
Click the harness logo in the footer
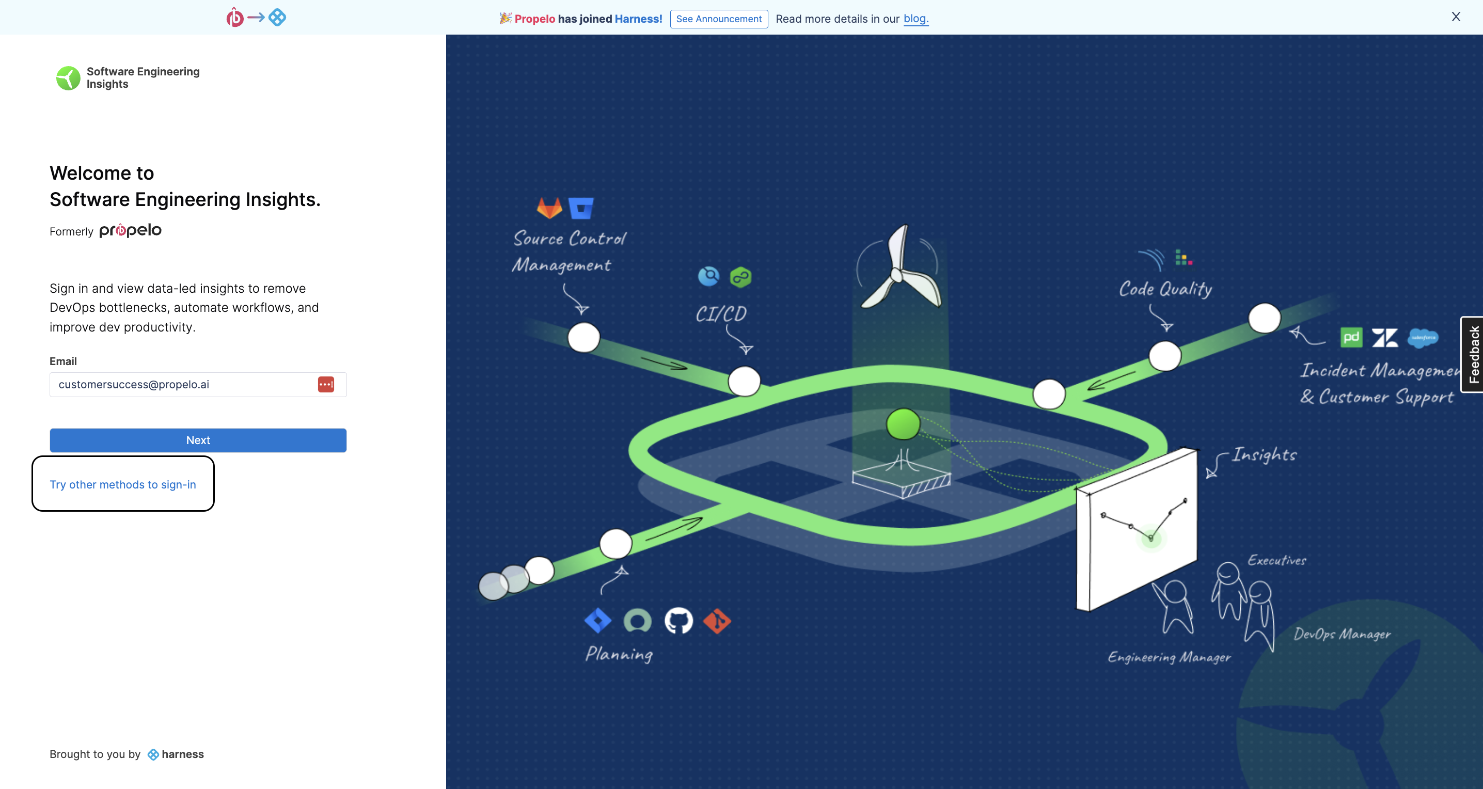(x=176, y=754)
